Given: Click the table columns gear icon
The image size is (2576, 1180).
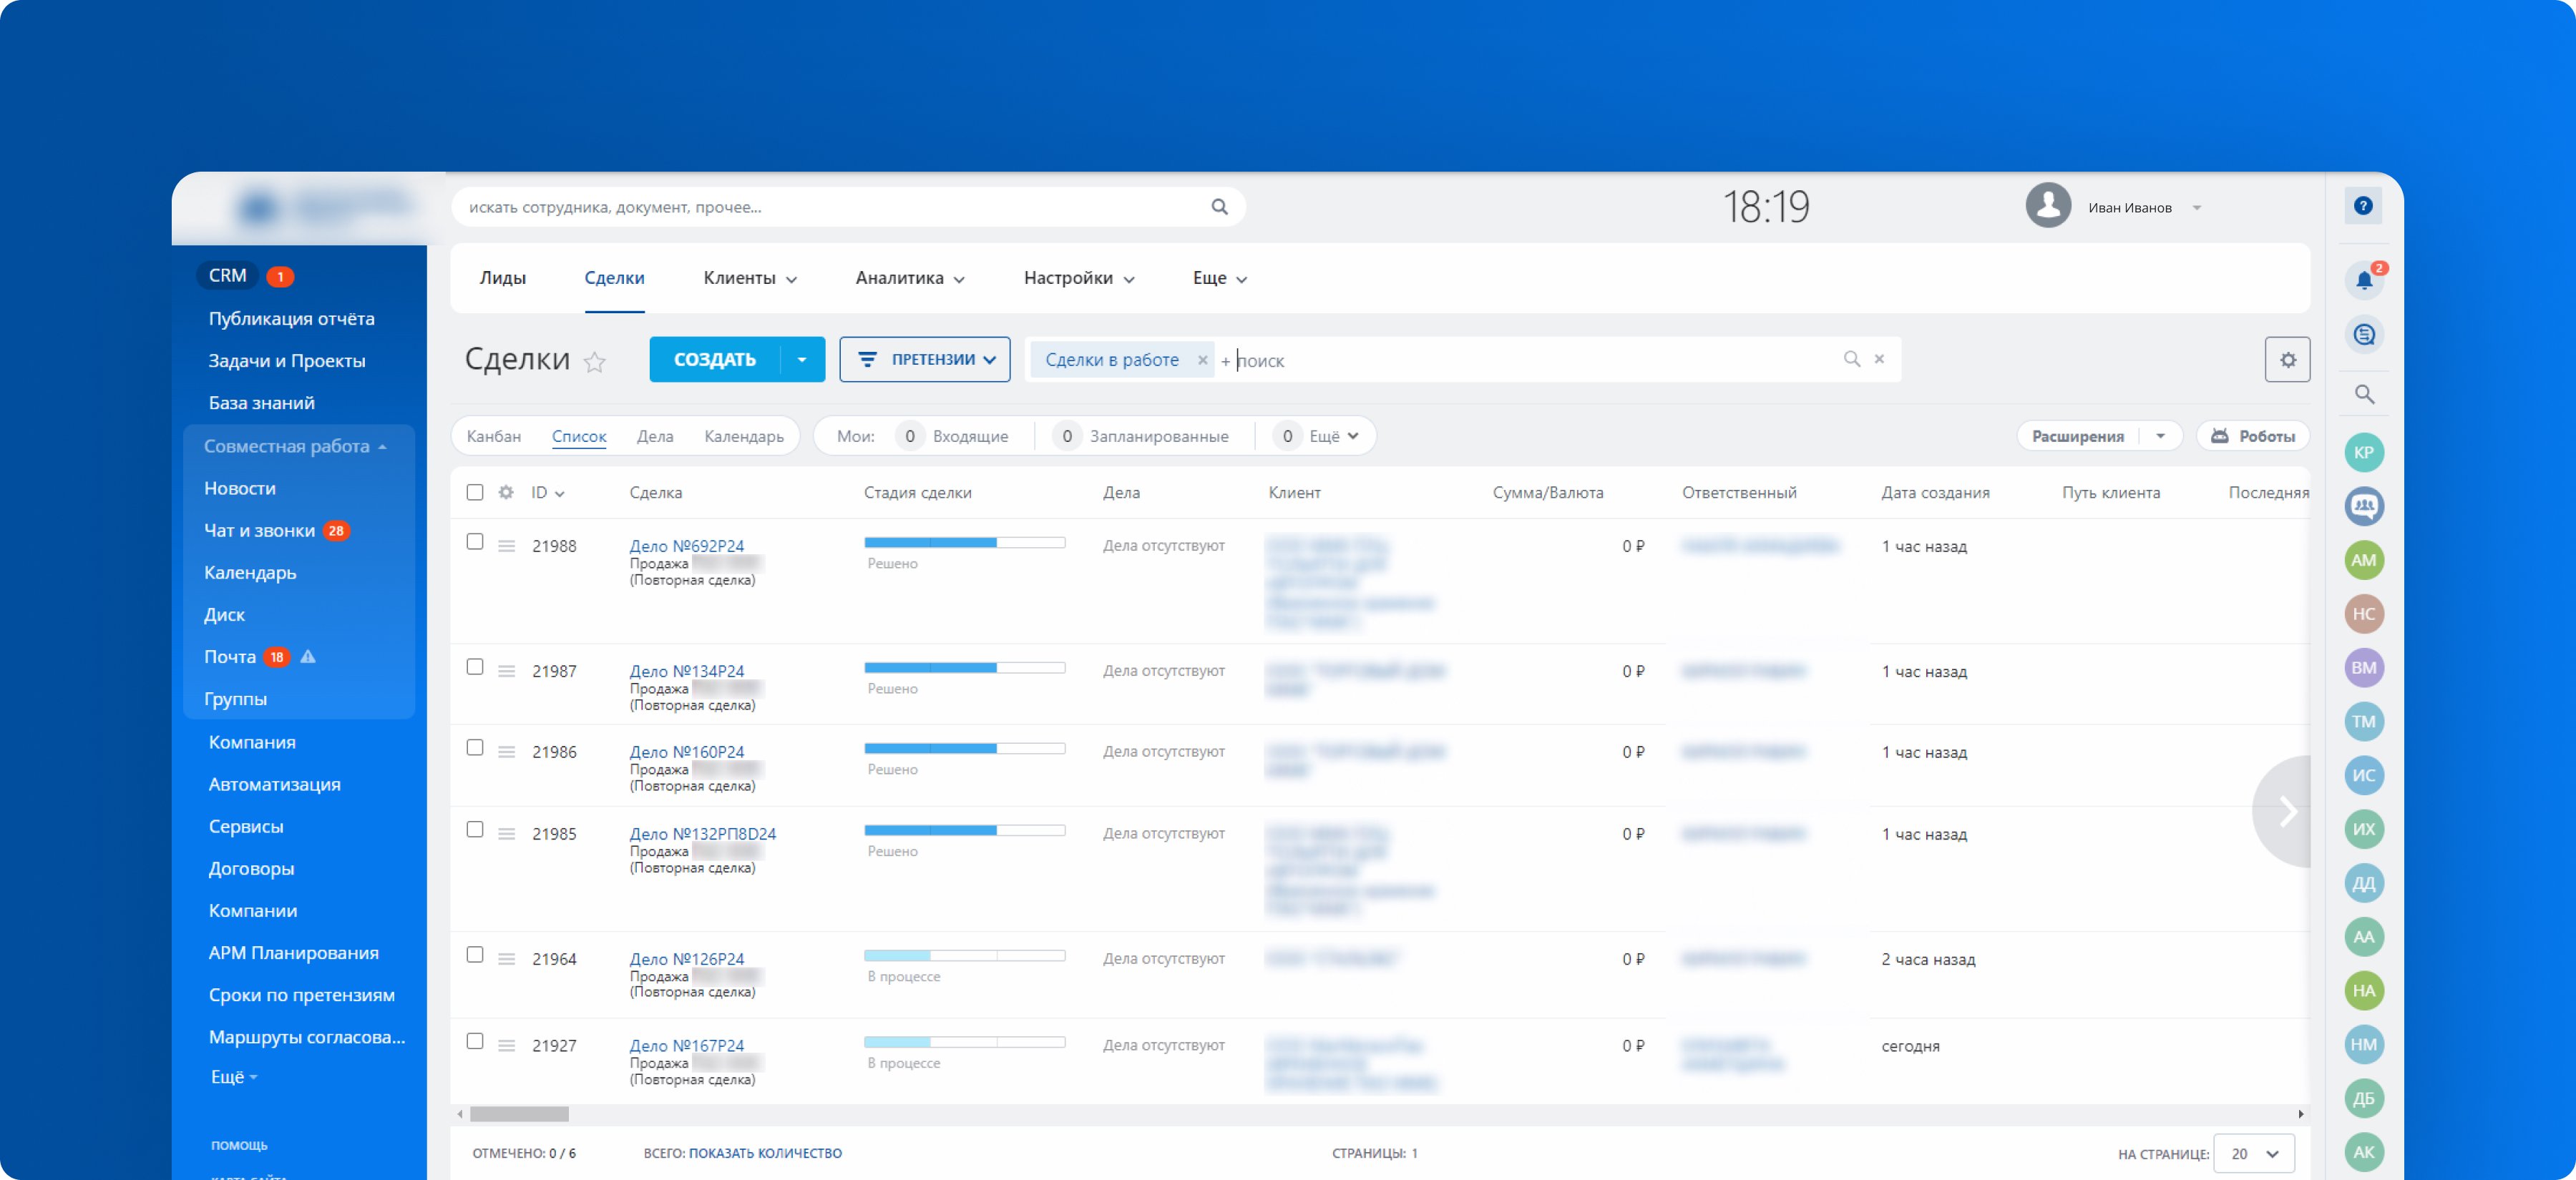Looking at the screenshot, I should pos(506,493).
